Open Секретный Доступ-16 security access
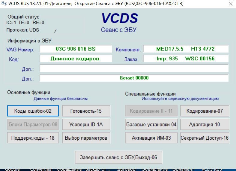Viewport: 236px width, 171px height. [205, 138]
